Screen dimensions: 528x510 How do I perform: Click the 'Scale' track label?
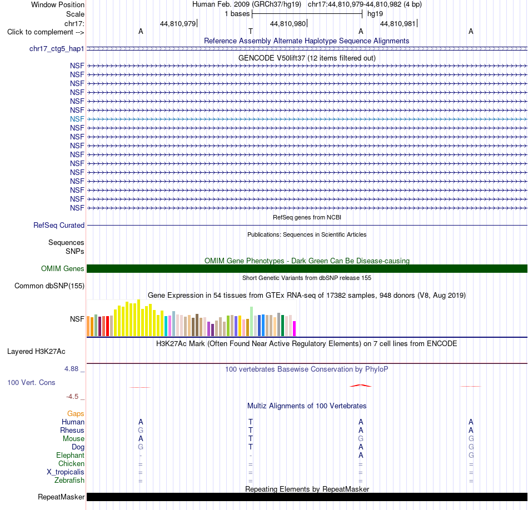pos(75,14)
